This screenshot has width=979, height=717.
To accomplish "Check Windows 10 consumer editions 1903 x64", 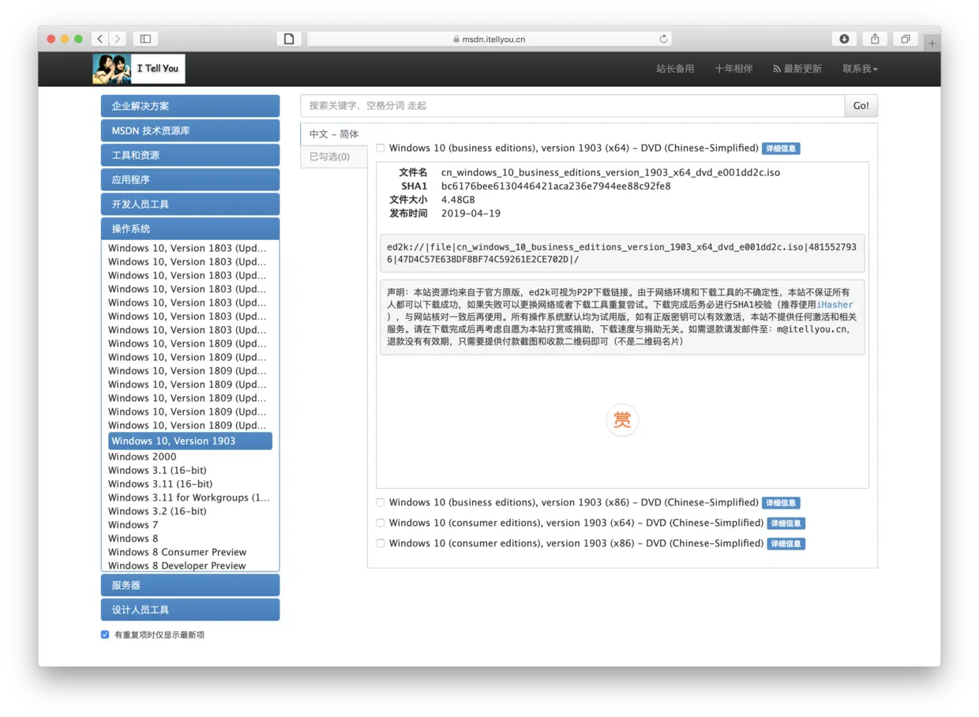I will pos(381,523).
